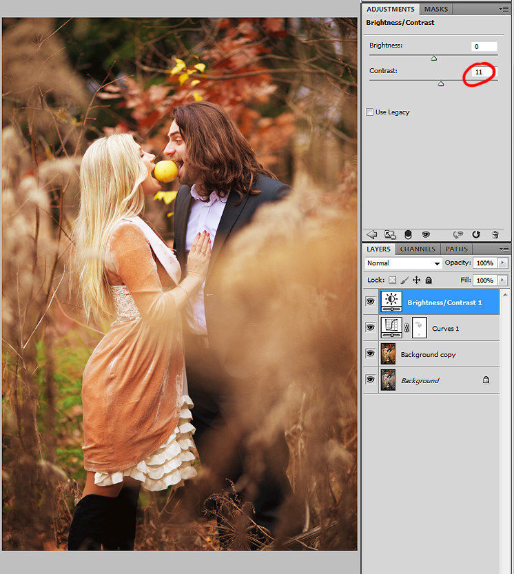
Task: Hide the Background copy layer
Action: tap(371, 353)
